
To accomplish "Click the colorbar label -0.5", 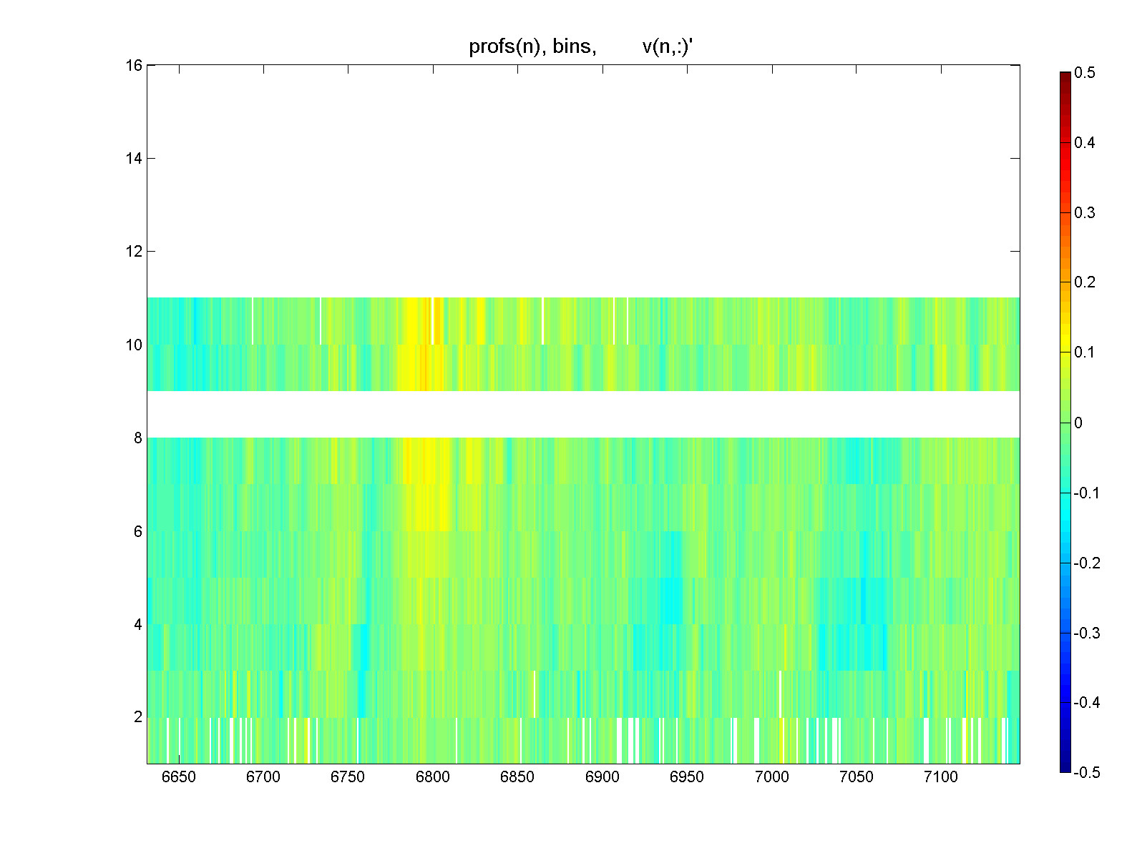I will 1087,772.
